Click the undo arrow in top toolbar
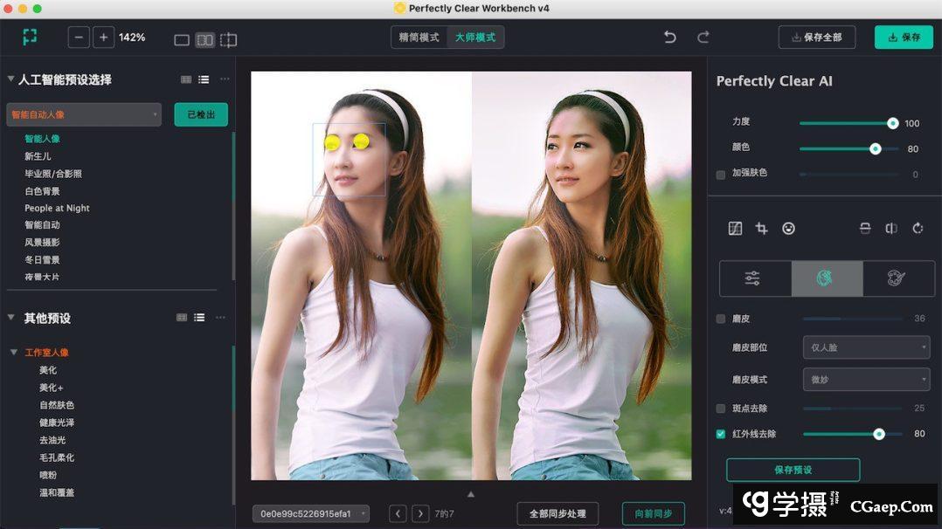The width and height of the screenshot is (942, 529). tap(670, 38)
